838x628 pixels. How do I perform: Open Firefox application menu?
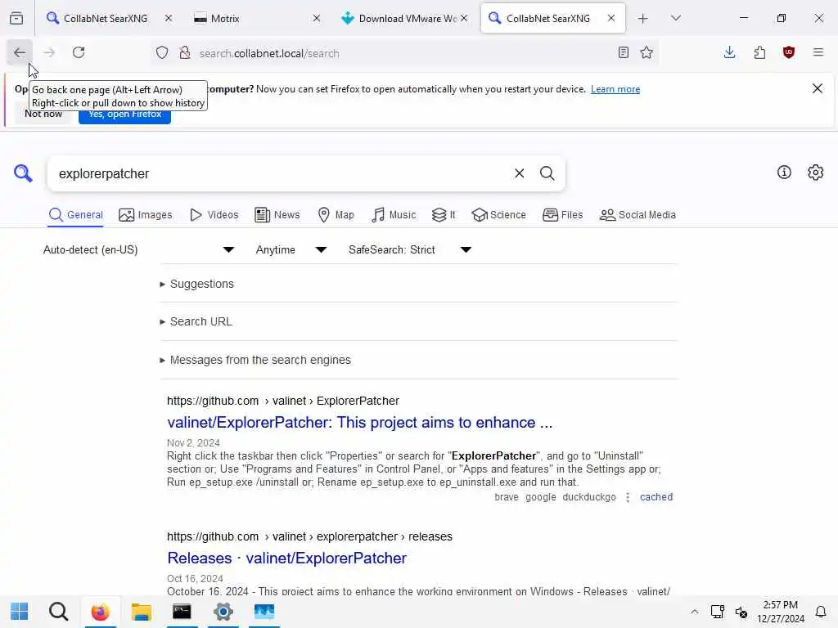[818, 52]
